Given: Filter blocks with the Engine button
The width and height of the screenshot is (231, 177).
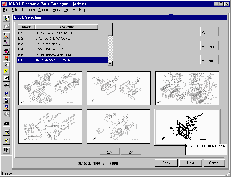Looking at the screenshot, I should pyautogui.click(x=209, y=46).
